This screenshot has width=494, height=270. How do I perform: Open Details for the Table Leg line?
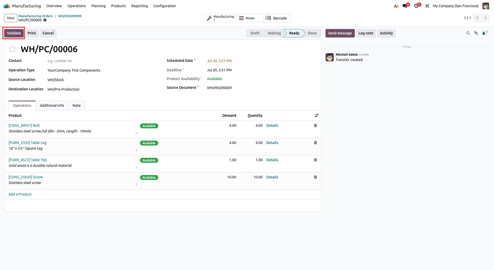tap(272, 143)
